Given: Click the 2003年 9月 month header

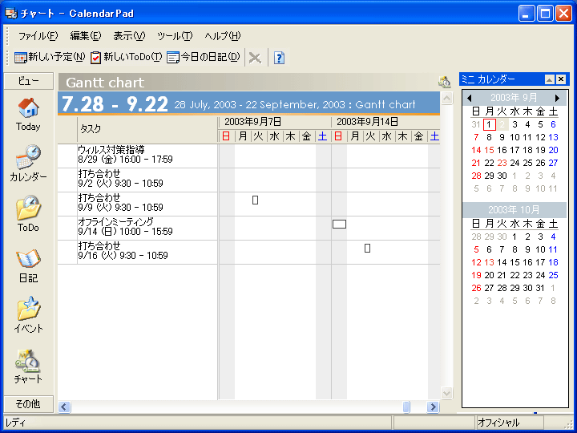Looking at the screenshot, I should [x=514, y=98].
